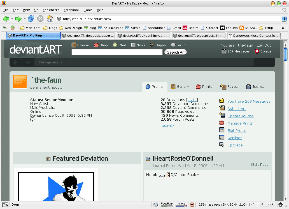
Task: Click the scrollbar up arrow
Action: (x=285, y=45)
